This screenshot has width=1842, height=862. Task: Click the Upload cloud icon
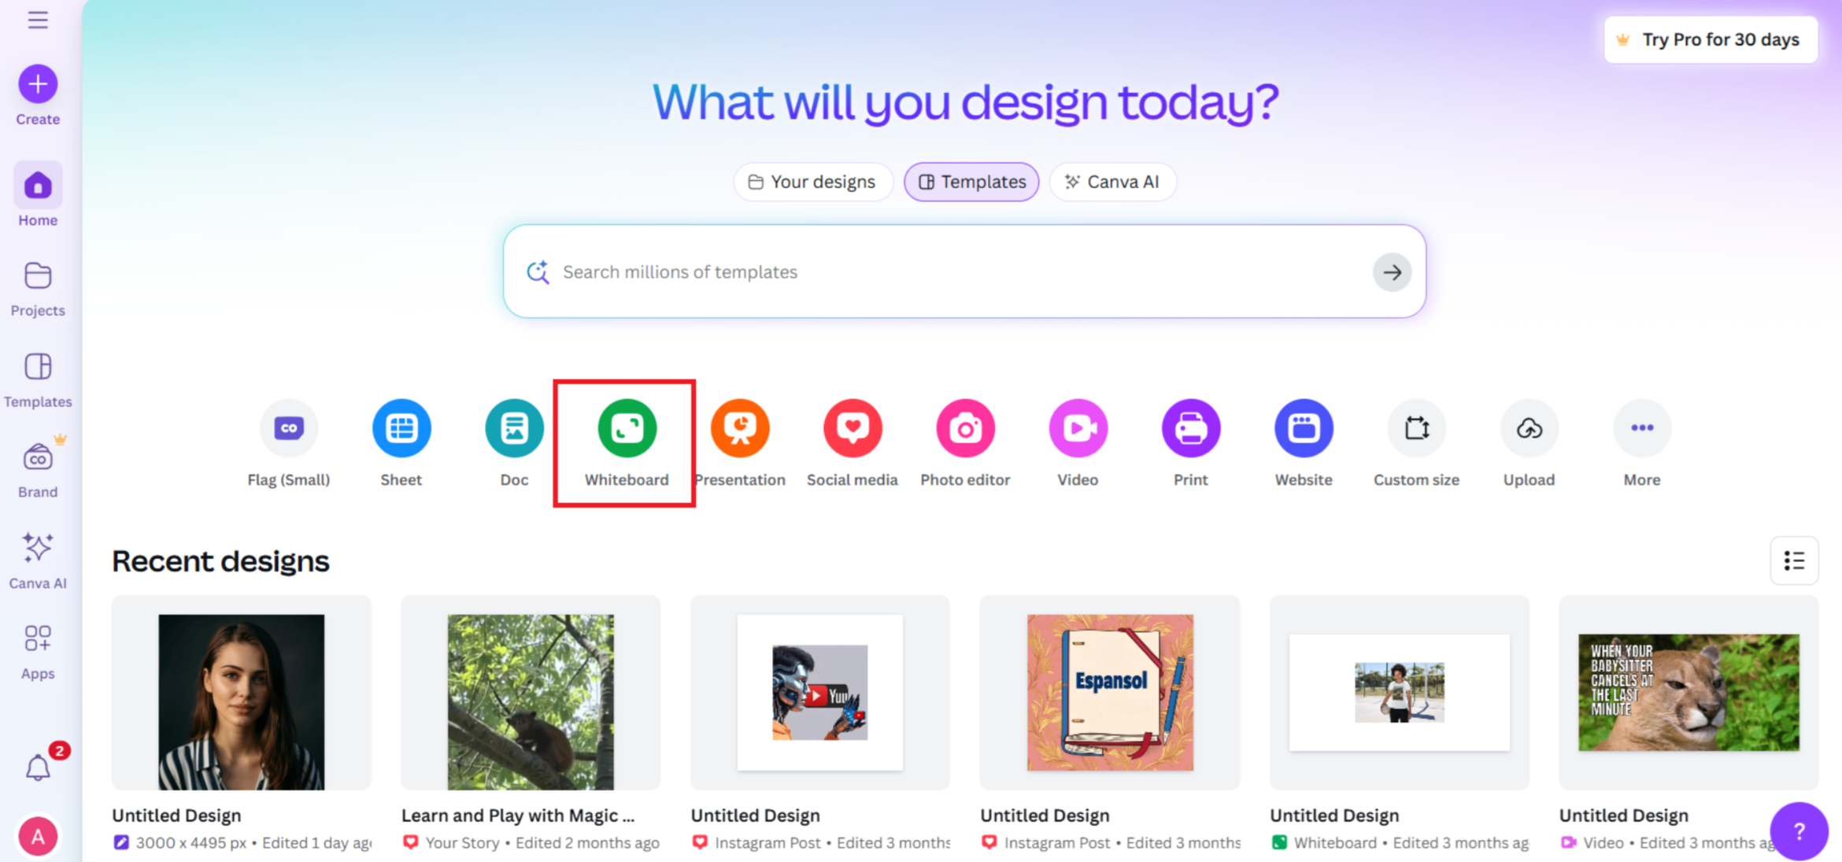coord(1529,428)
